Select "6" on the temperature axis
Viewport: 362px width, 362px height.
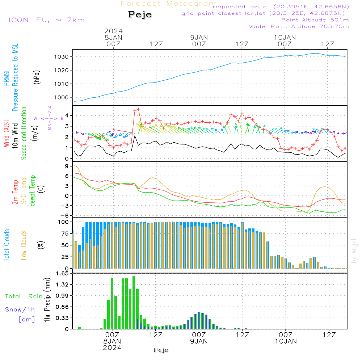point(67,176)
